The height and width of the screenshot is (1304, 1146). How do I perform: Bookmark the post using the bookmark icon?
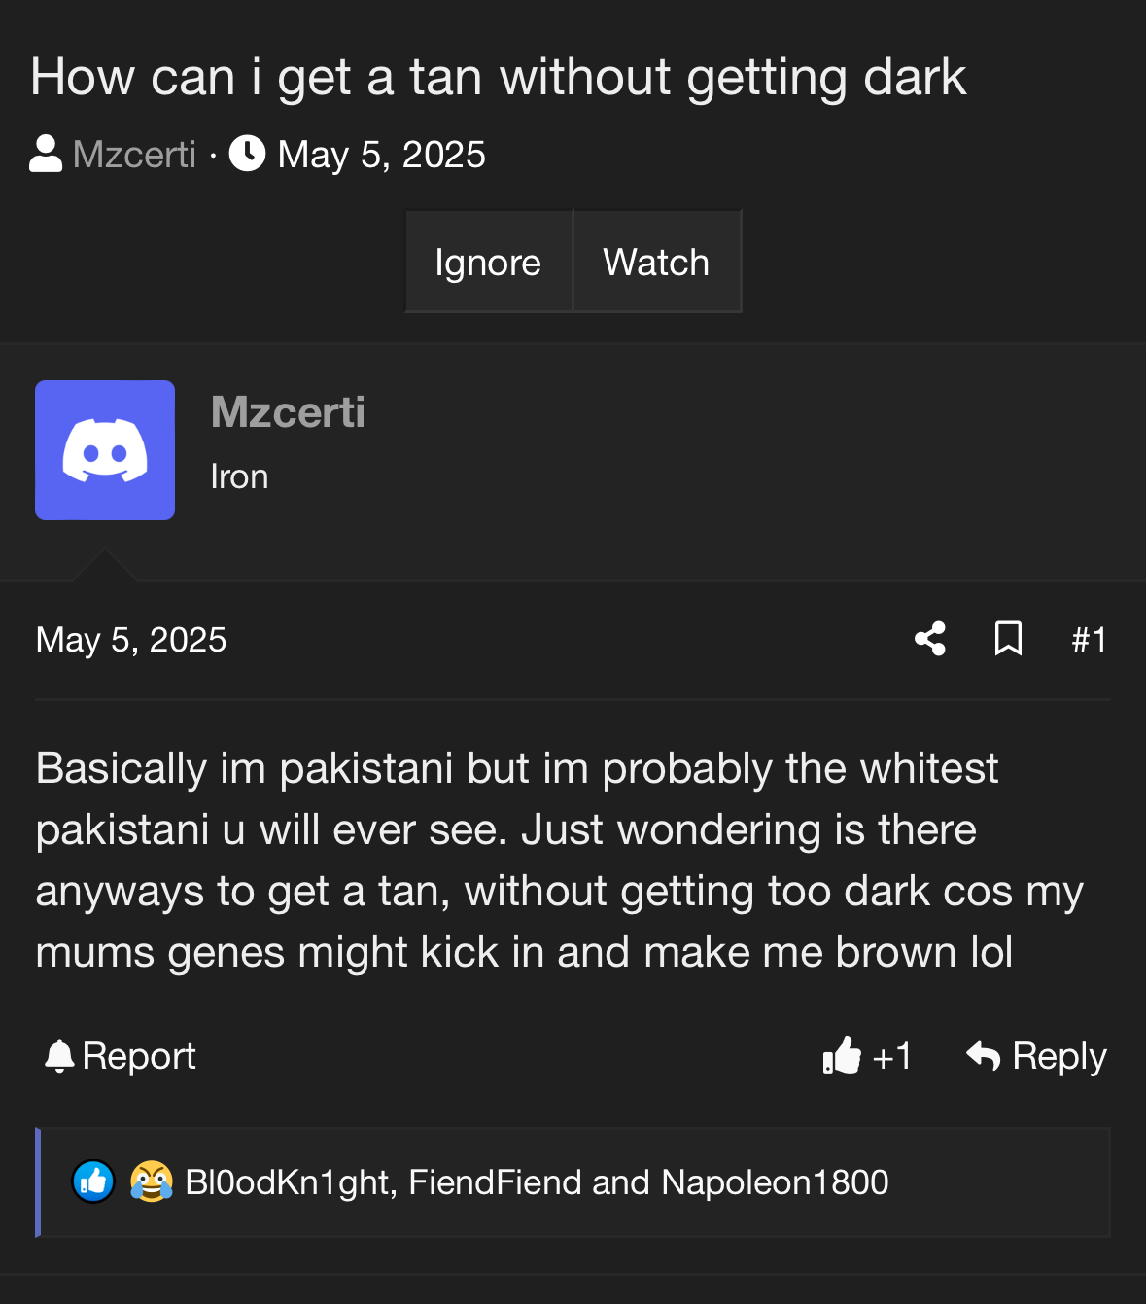click(1008, 639)
